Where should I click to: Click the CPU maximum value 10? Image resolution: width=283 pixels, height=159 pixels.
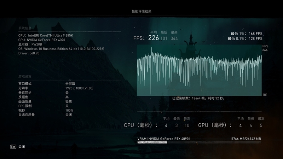click(x=187, y=125)
